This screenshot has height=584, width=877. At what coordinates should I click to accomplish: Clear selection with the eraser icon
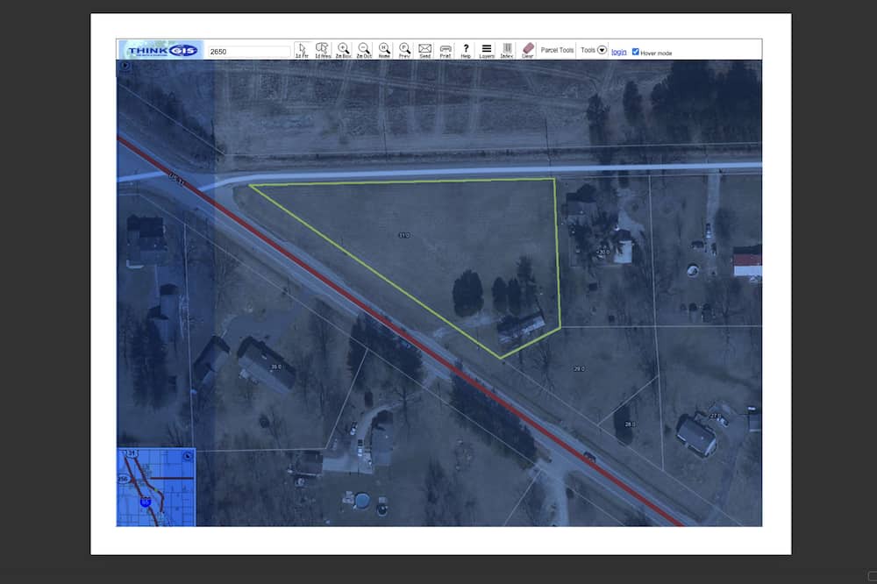(528, 49)
